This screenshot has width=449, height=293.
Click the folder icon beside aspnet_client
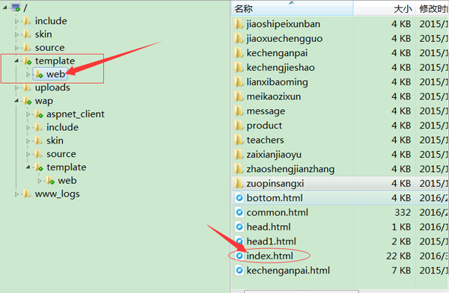39,114
